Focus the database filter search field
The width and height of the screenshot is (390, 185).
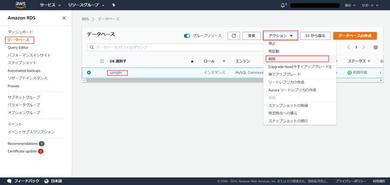pyautogui.click(x=175, y=47)
